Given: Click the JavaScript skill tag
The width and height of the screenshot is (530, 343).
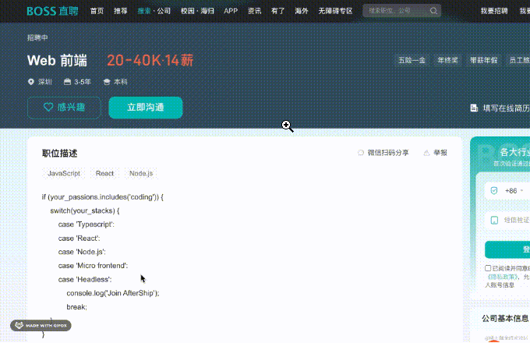Looking at the screenshot, I should pos(64,173).
